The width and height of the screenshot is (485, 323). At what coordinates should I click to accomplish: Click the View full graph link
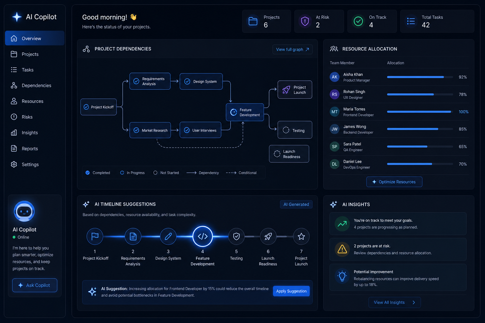292,49
